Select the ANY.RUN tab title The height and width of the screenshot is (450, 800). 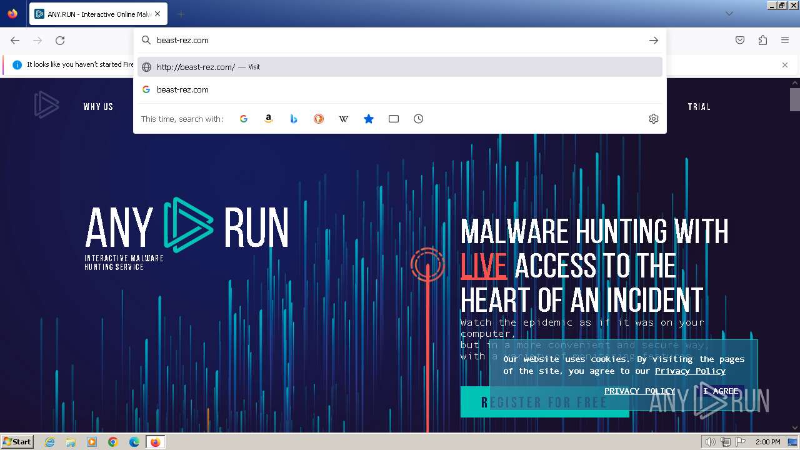tap(99, 14)
